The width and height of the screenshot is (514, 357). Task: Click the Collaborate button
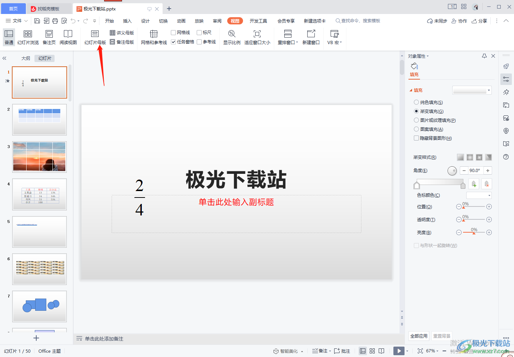pos(459,21)
